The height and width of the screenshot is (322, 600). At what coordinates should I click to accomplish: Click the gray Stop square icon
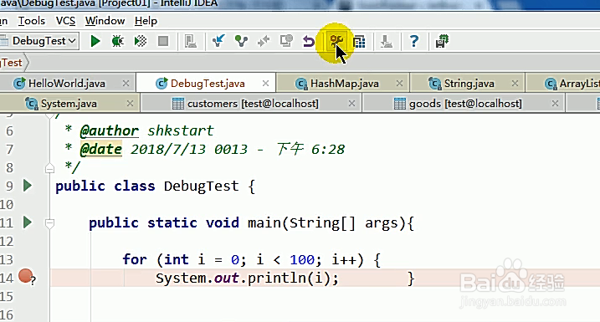(x=163, y=41)
